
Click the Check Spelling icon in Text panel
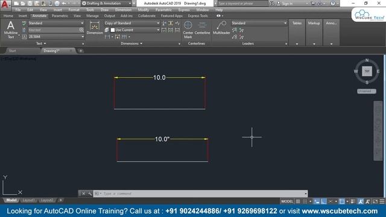pos(24,24)
